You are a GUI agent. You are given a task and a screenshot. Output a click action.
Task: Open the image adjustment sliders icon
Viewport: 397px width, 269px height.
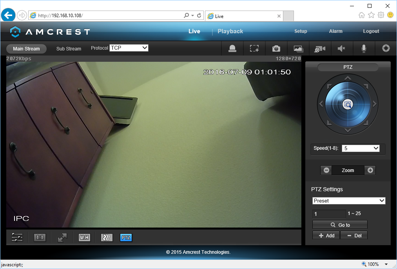coord(17,237)
